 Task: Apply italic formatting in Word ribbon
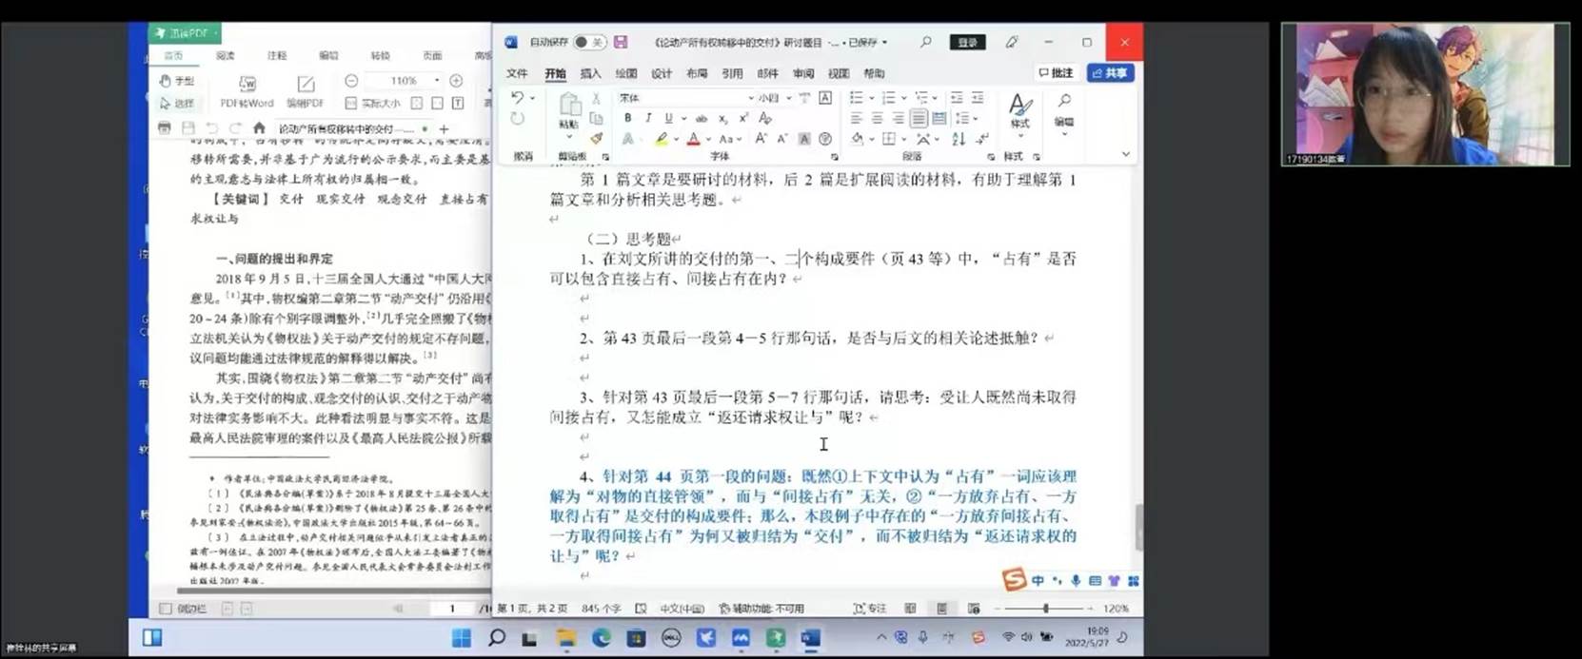(648, 118)
